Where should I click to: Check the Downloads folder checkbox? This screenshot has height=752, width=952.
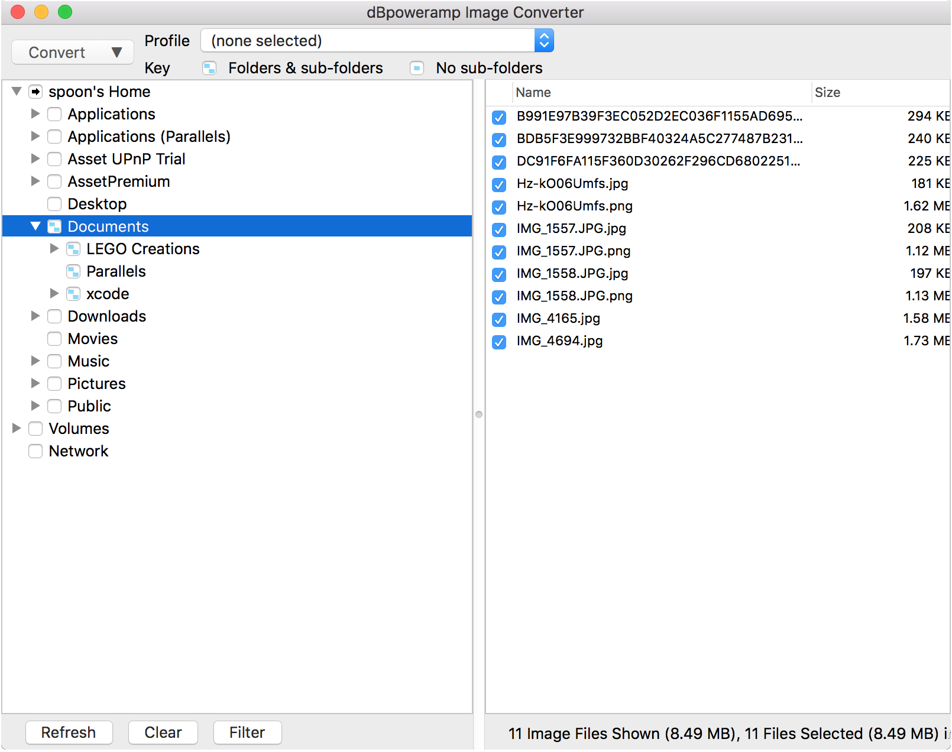coord(54,316)
